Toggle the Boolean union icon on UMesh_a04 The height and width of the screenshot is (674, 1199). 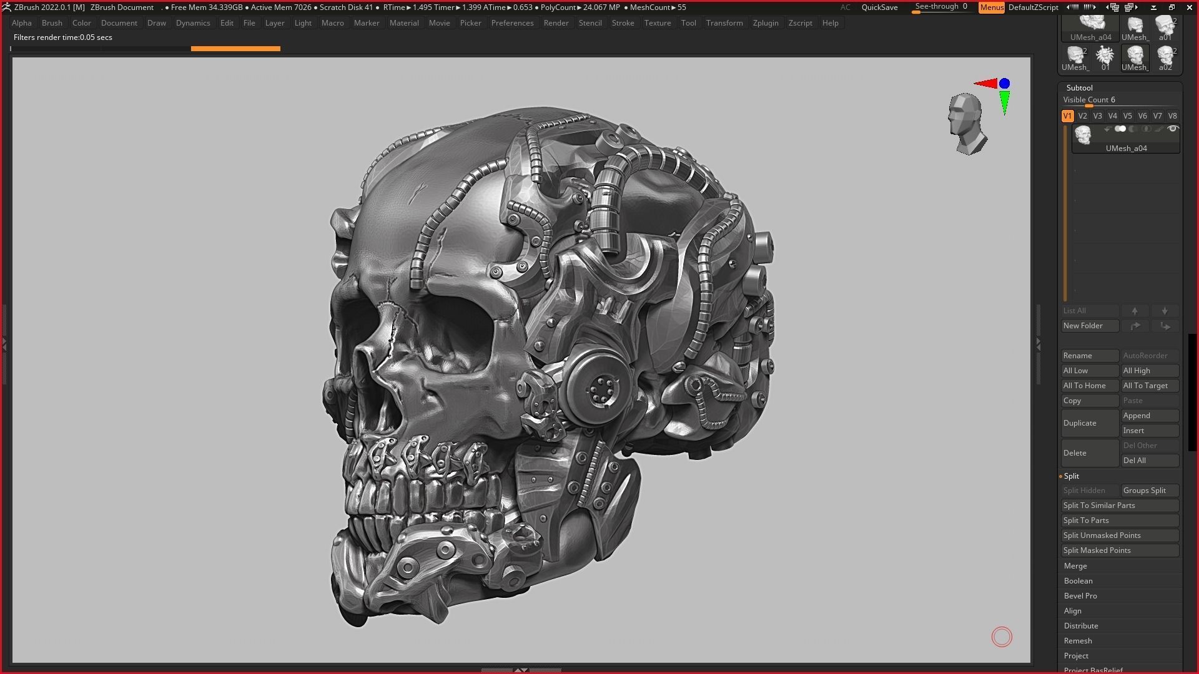point(1120,129)
